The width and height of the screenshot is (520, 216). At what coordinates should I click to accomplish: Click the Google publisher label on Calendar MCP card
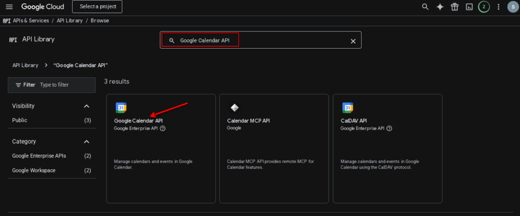coord(234,128)
